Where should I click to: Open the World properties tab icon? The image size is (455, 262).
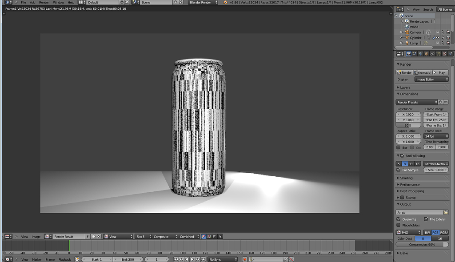tap(420, 54)
